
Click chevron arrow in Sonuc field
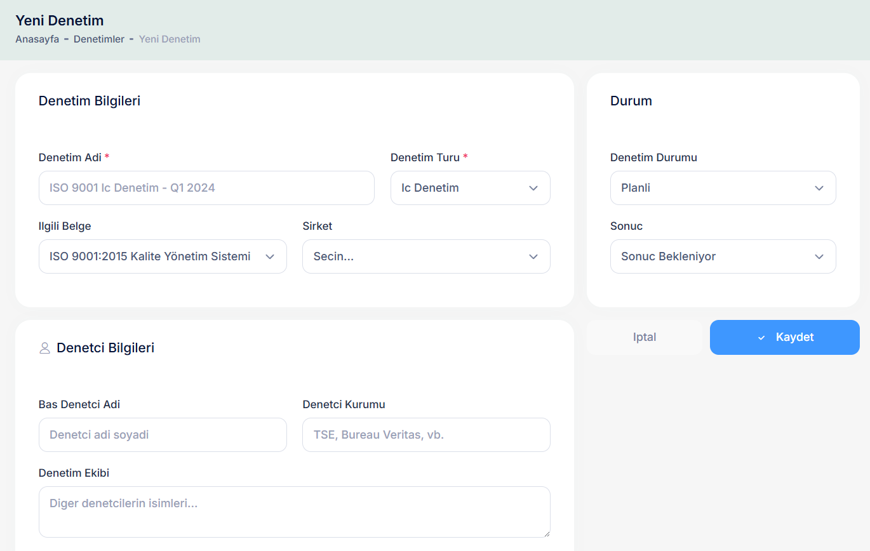[x=819, y=256]
